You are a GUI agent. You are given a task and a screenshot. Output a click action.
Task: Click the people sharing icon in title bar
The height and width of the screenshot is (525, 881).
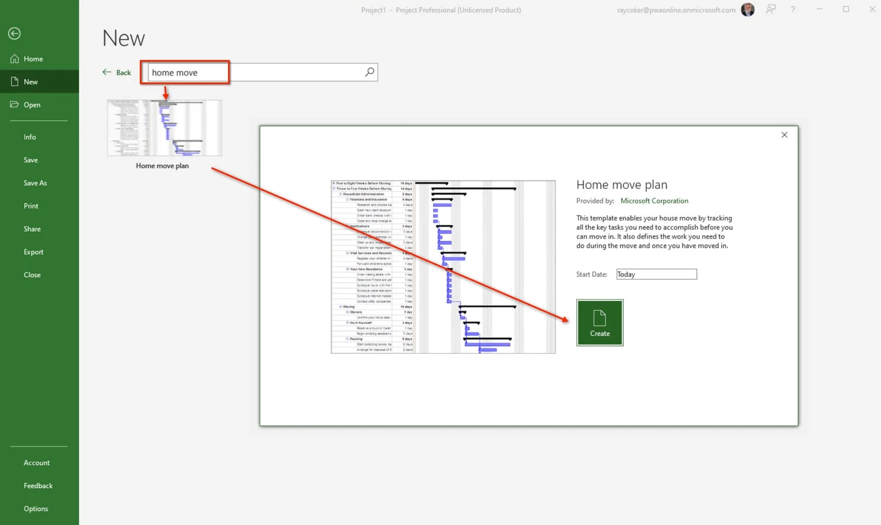770,9
